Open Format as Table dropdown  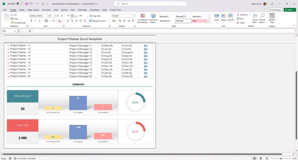tap(153, 18)
